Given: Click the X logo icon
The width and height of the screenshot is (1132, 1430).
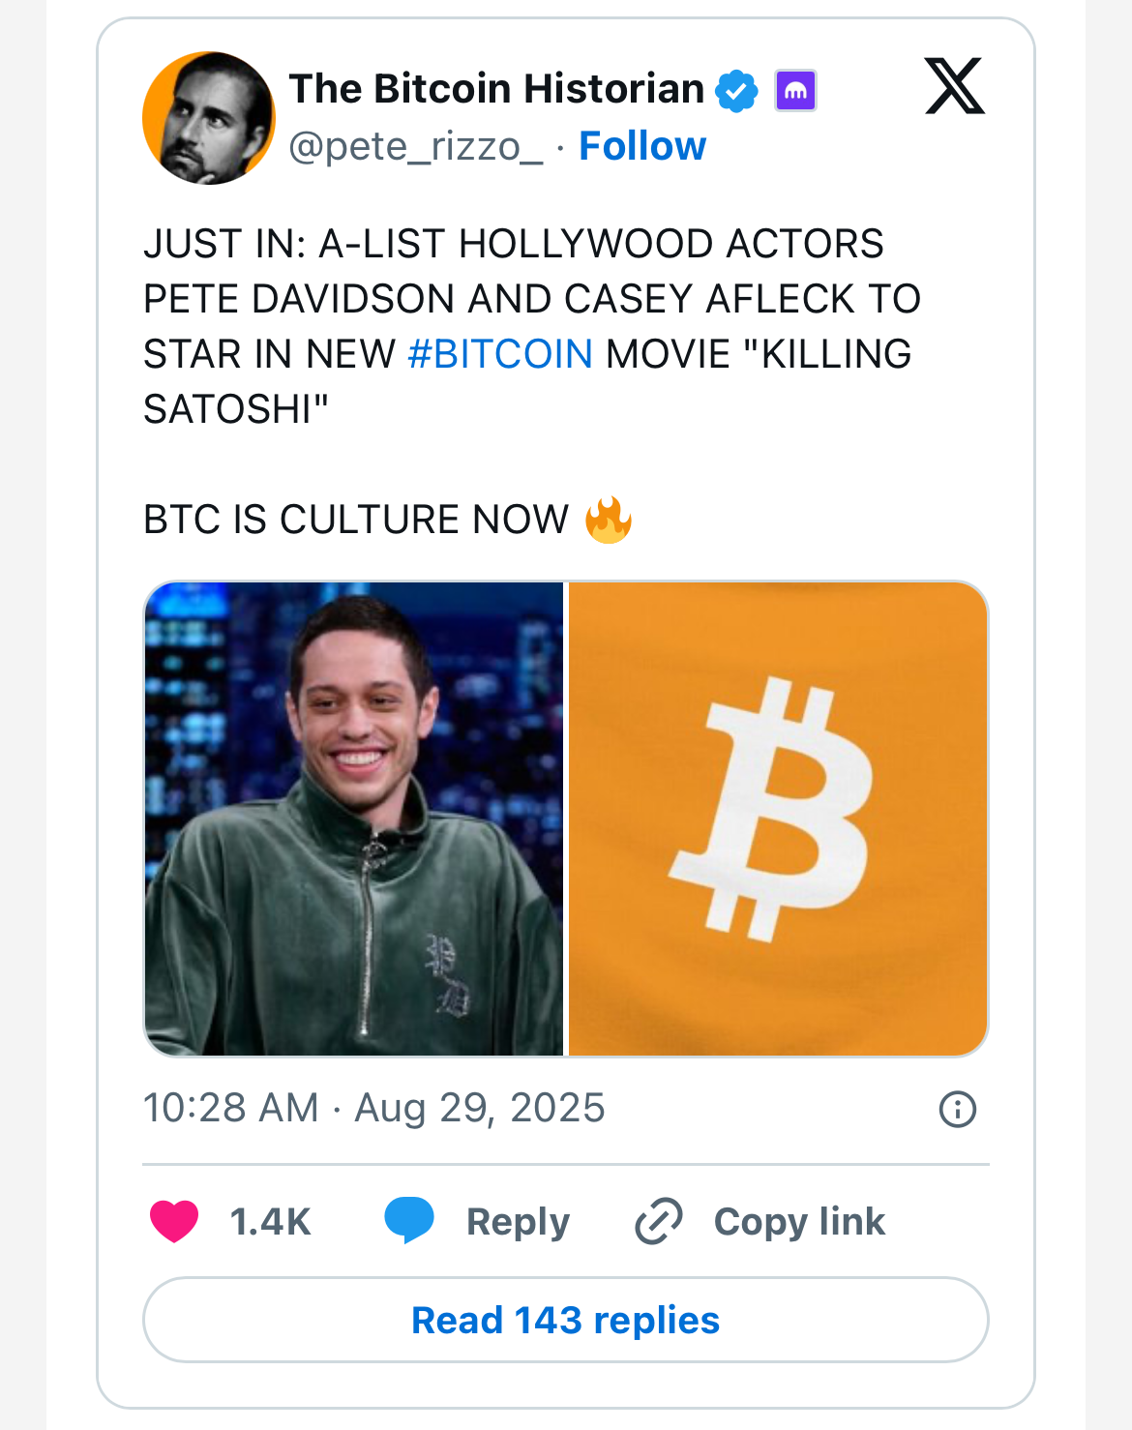Looking at the screenshot, I should click(x=955, y=86).
